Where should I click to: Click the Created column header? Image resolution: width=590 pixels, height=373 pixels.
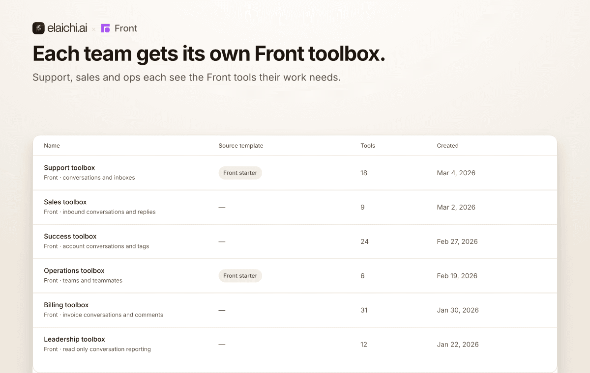tap(447, 146)
